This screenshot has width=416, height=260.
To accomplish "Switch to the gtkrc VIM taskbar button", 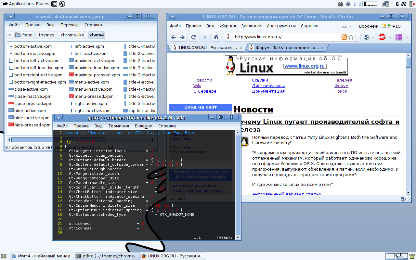I will tap(108, 256).
